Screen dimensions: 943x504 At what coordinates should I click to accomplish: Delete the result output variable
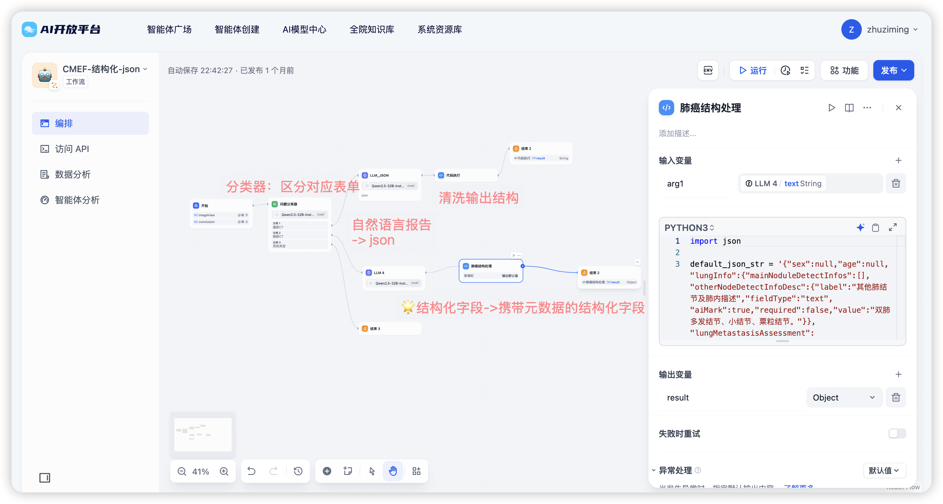[895, 397]
